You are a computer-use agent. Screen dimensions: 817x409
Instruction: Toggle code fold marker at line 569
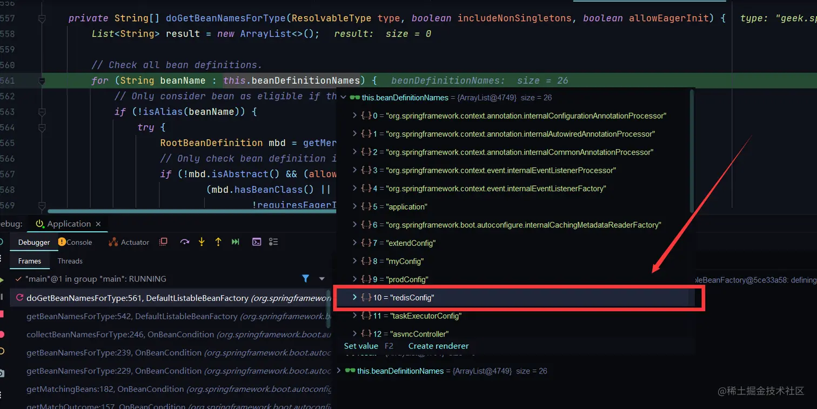[42, 205]
